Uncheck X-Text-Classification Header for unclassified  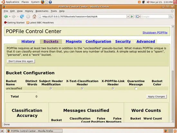[82, 88]
